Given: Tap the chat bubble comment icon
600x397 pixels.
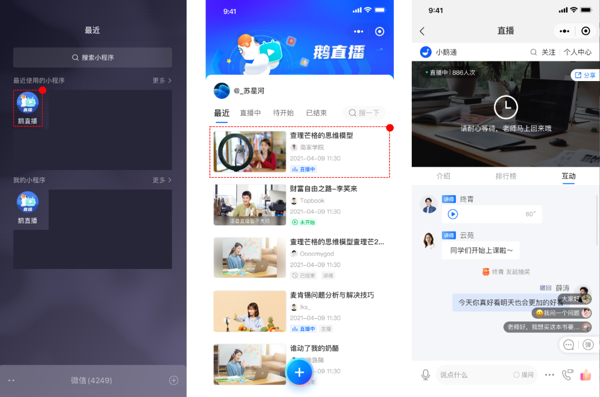Looking at the screenshot, I should (569, 345).
